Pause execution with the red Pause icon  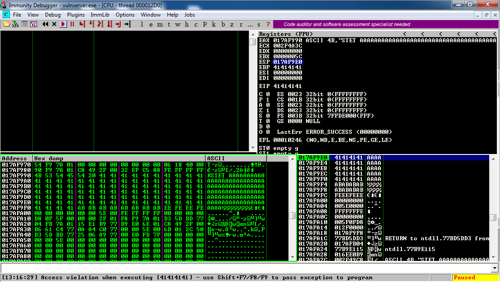point(72,24)
